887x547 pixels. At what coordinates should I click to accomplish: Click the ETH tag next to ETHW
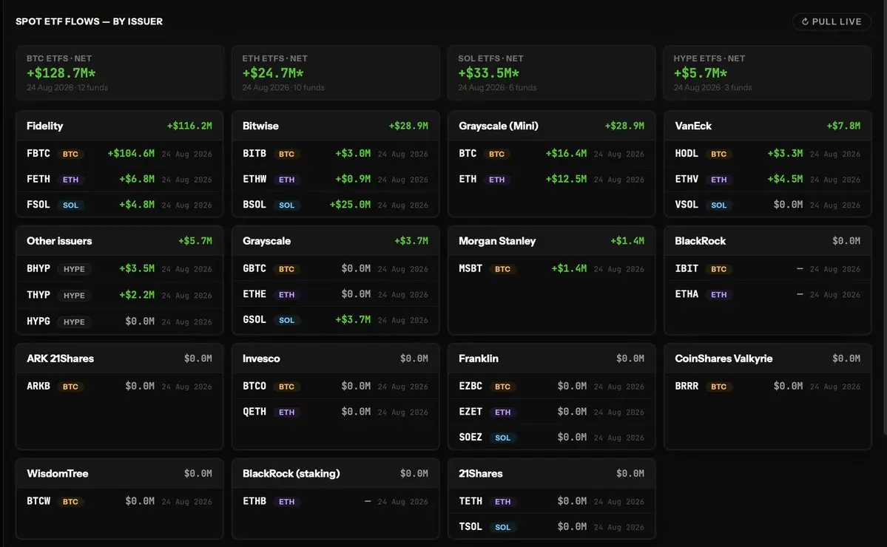[x=286, y=180]
